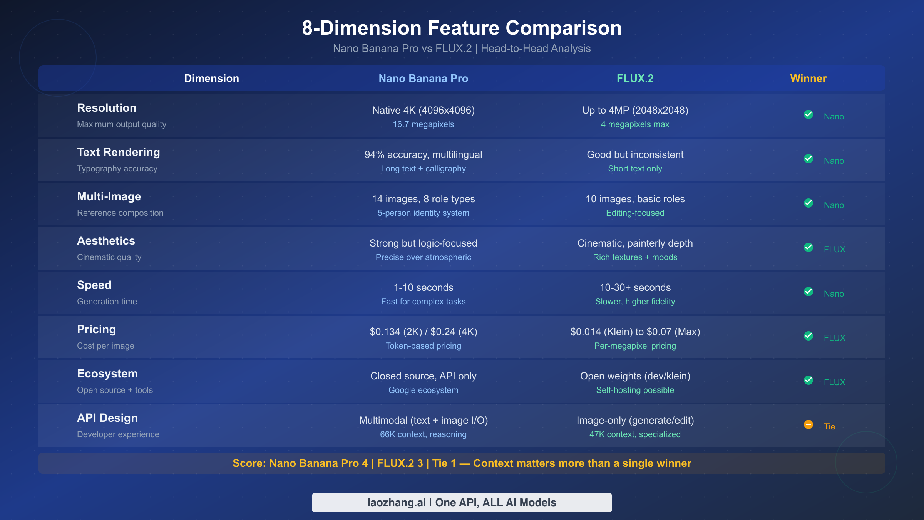Click the score summary banner at the bottom
Image resolution: width=924 pixels, height=520 pixels.
(462, 463)
